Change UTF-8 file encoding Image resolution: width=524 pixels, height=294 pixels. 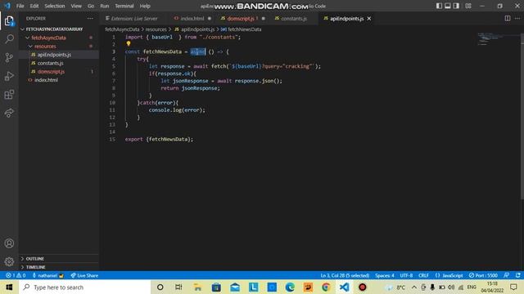(406, 276)
